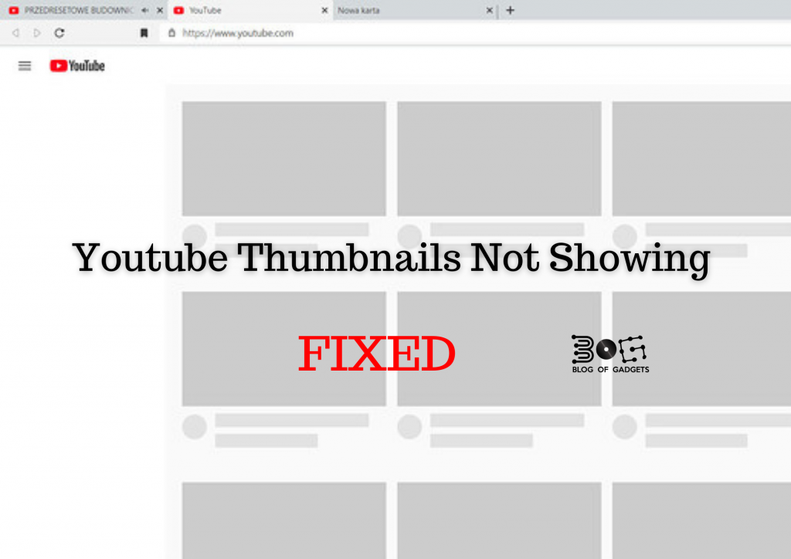Open a new tab with the plus button
Viewport: 791px width, 559px height.
(510, 10)
